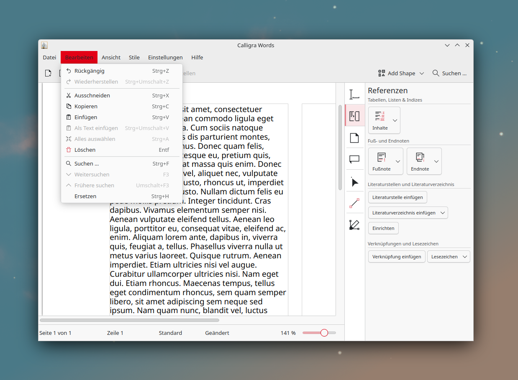Screen dimensions: 518x380
Task: Close the open Bearbeiten menu
Action: point(79,57)
